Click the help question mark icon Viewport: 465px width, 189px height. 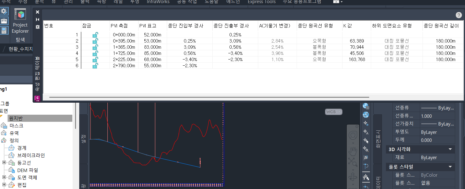point(459,15)
